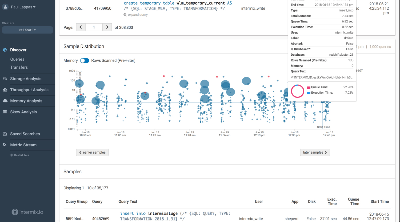The height and width of the screenshot is (222, 400).
Task: Click the total pages text 'of 208,803'
Action: (x=124, y=27)
